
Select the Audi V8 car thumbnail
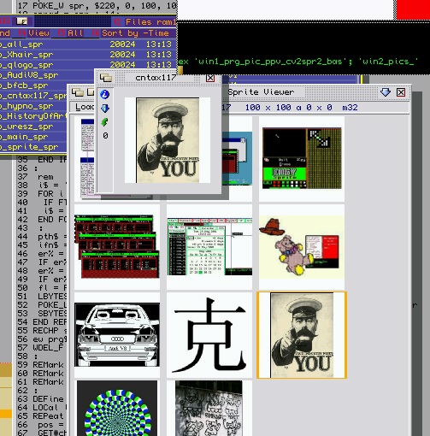[x=117, y=335]
